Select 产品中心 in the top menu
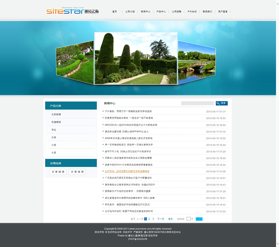 161,11
